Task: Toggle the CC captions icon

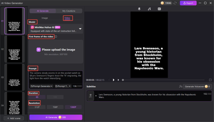Action: (x=159, y=9)
